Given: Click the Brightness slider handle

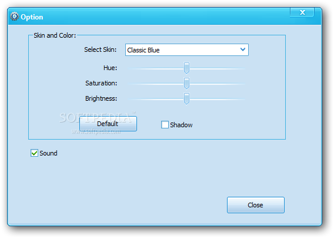Looking at the screenshot, I should 186,98.
